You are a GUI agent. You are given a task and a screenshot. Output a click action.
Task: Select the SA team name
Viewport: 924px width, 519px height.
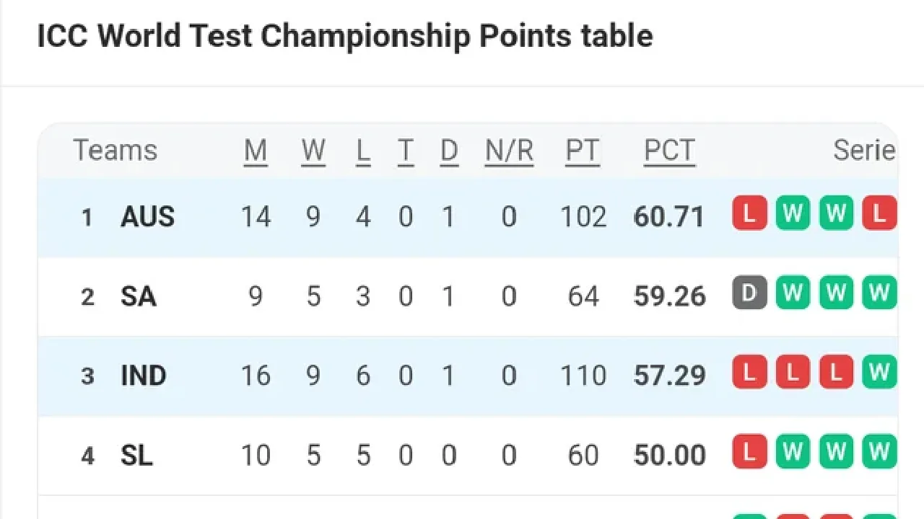pyautogui.click(x=138, y=296)
